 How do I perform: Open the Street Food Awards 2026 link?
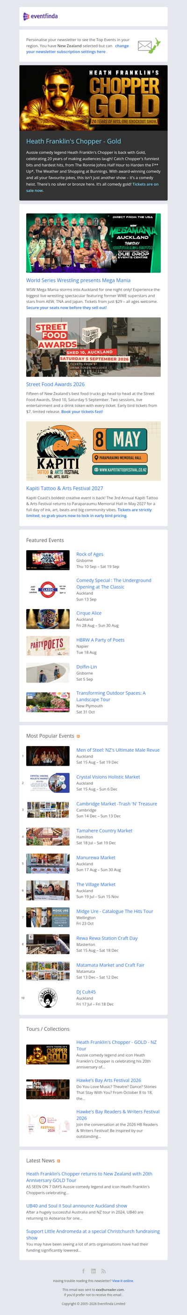point(56,384)
